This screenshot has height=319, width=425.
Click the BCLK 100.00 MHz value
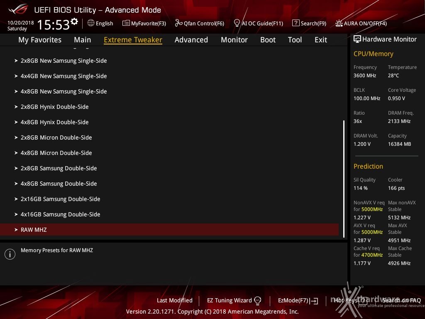(367, 98)
